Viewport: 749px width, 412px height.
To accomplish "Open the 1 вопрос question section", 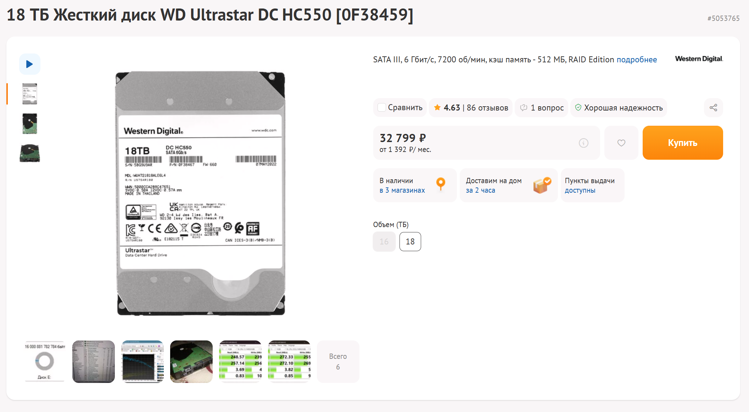I will point(542,108).
